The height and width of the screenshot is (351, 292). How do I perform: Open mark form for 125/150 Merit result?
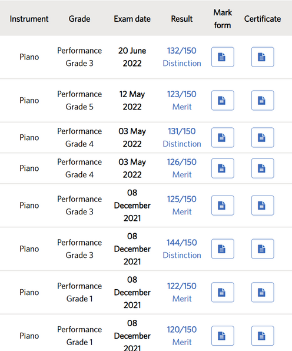[x=223, y=206]
